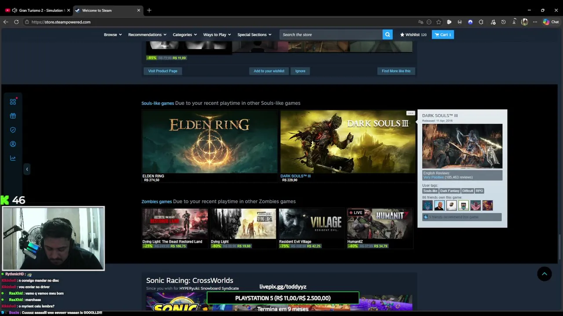Reload the page with refresh icon
The height and width of the screenshot is (316, 563).
tap(16, 22)
